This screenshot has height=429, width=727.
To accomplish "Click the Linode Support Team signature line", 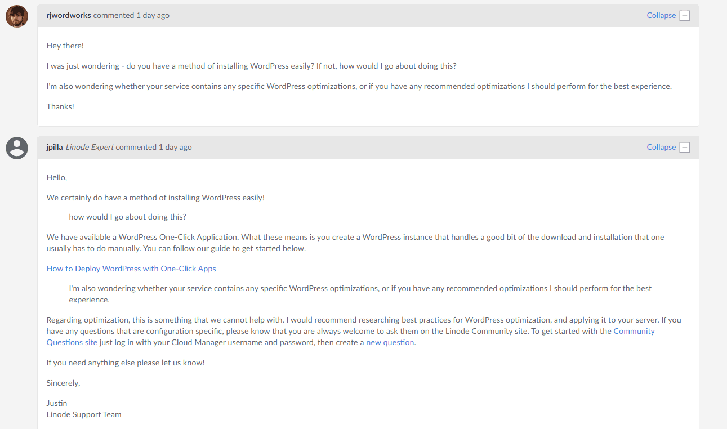I will tap(84, 414).
